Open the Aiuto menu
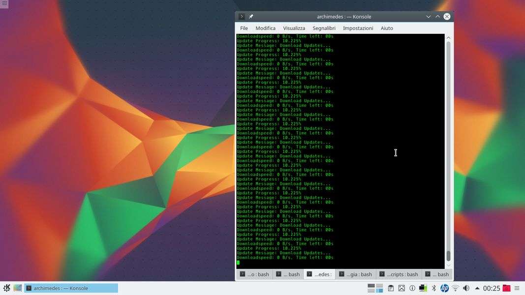Image resolution: width=525 pixels, height=295 pixels. [x=387, y=29]
